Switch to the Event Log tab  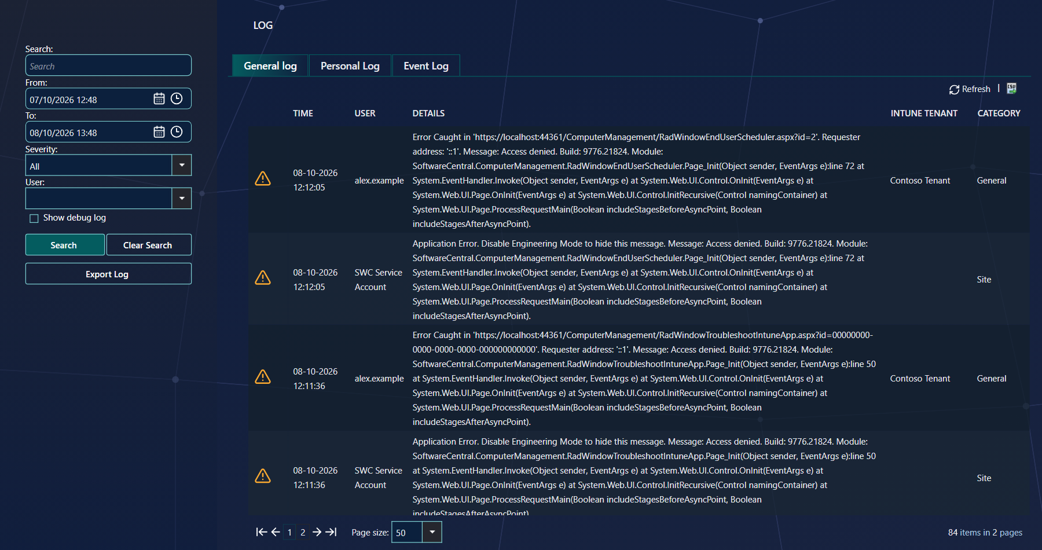tap(426, 66)
